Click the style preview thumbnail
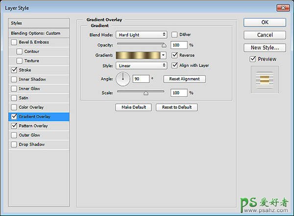Image resolution: width=294 pixels, height=216 pixels. click(x=265, y=81)
